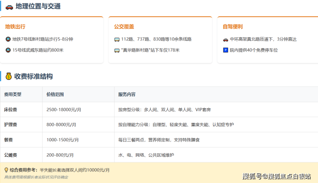Viewport: 318px width, 183px height.
Task: Click the 搜狐号@搜狐焦点白银站 watermark
Action: 276,176
